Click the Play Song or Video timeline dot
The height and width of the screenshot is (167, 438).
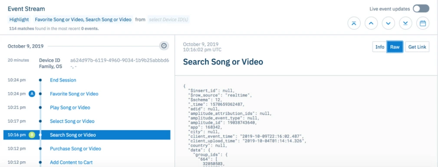coord(40,108)
